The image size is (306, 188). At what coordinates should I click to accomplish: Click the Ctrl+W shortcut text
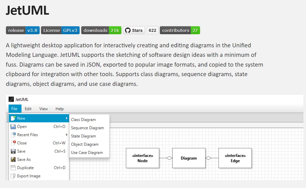click(x=59, y=143)
